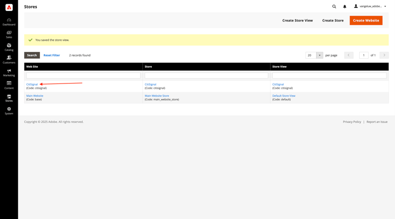Open the Main Website Store link
The height and width of the screenshot is (219, 395).
tap(157, 96)
